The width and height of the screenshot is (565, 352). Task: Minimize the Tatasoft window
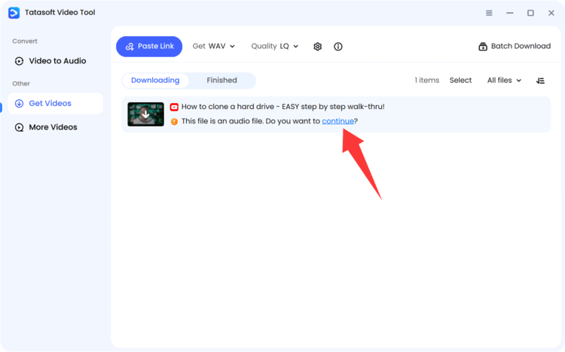tap(510, 13)
